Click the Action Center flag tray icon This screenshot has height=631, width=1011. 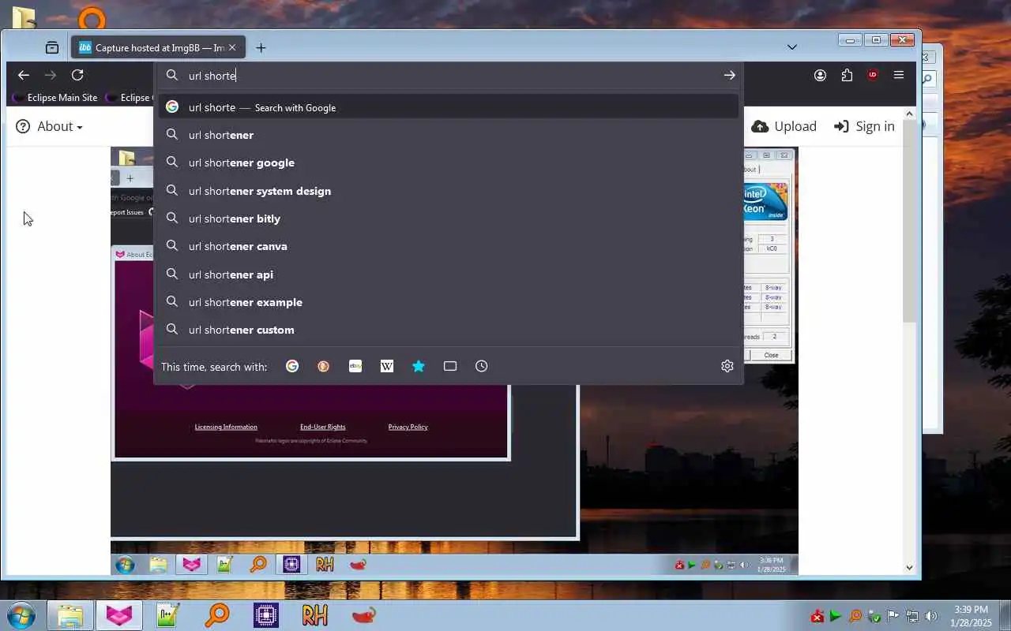893,616
